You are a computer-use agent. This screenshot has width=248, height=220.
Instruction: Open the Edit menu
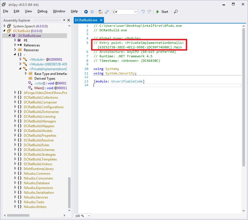coord(17,11)
